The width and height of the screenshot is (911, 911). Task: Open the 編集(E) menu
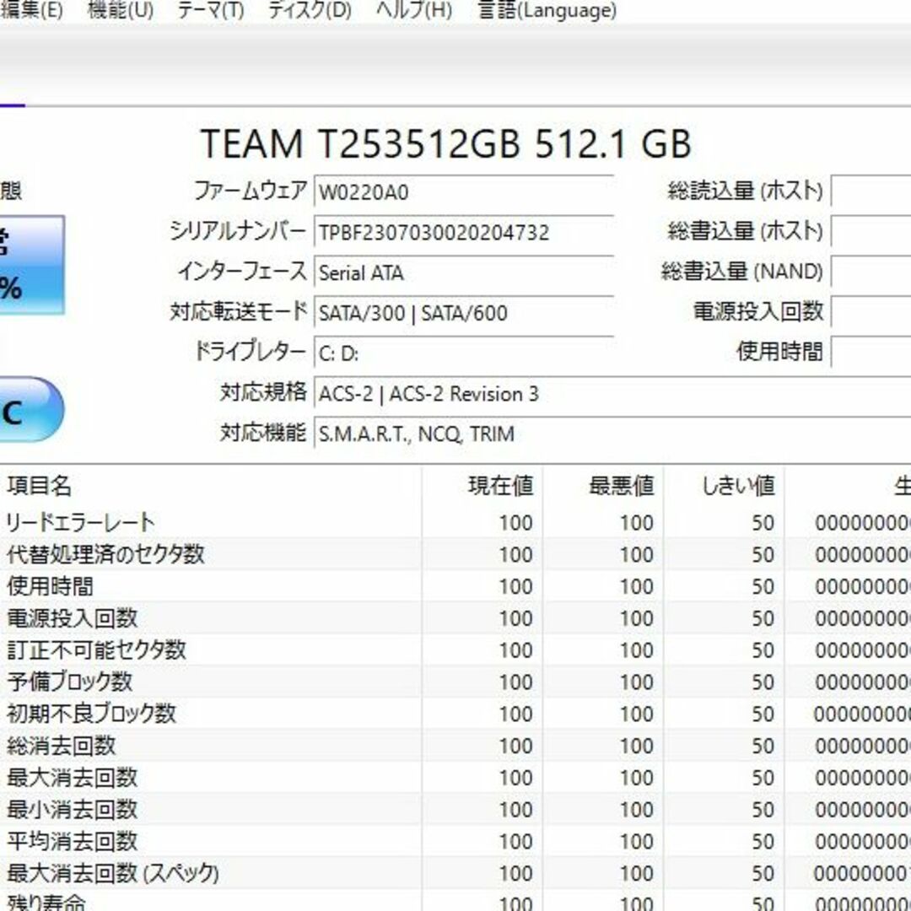(31, 10)
